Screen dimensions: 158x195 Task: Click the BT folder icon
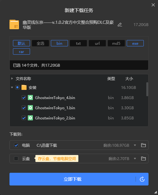[14, 24]
